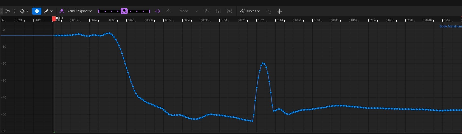Click the red playhead marker at frame 0001

click(54, 19)
